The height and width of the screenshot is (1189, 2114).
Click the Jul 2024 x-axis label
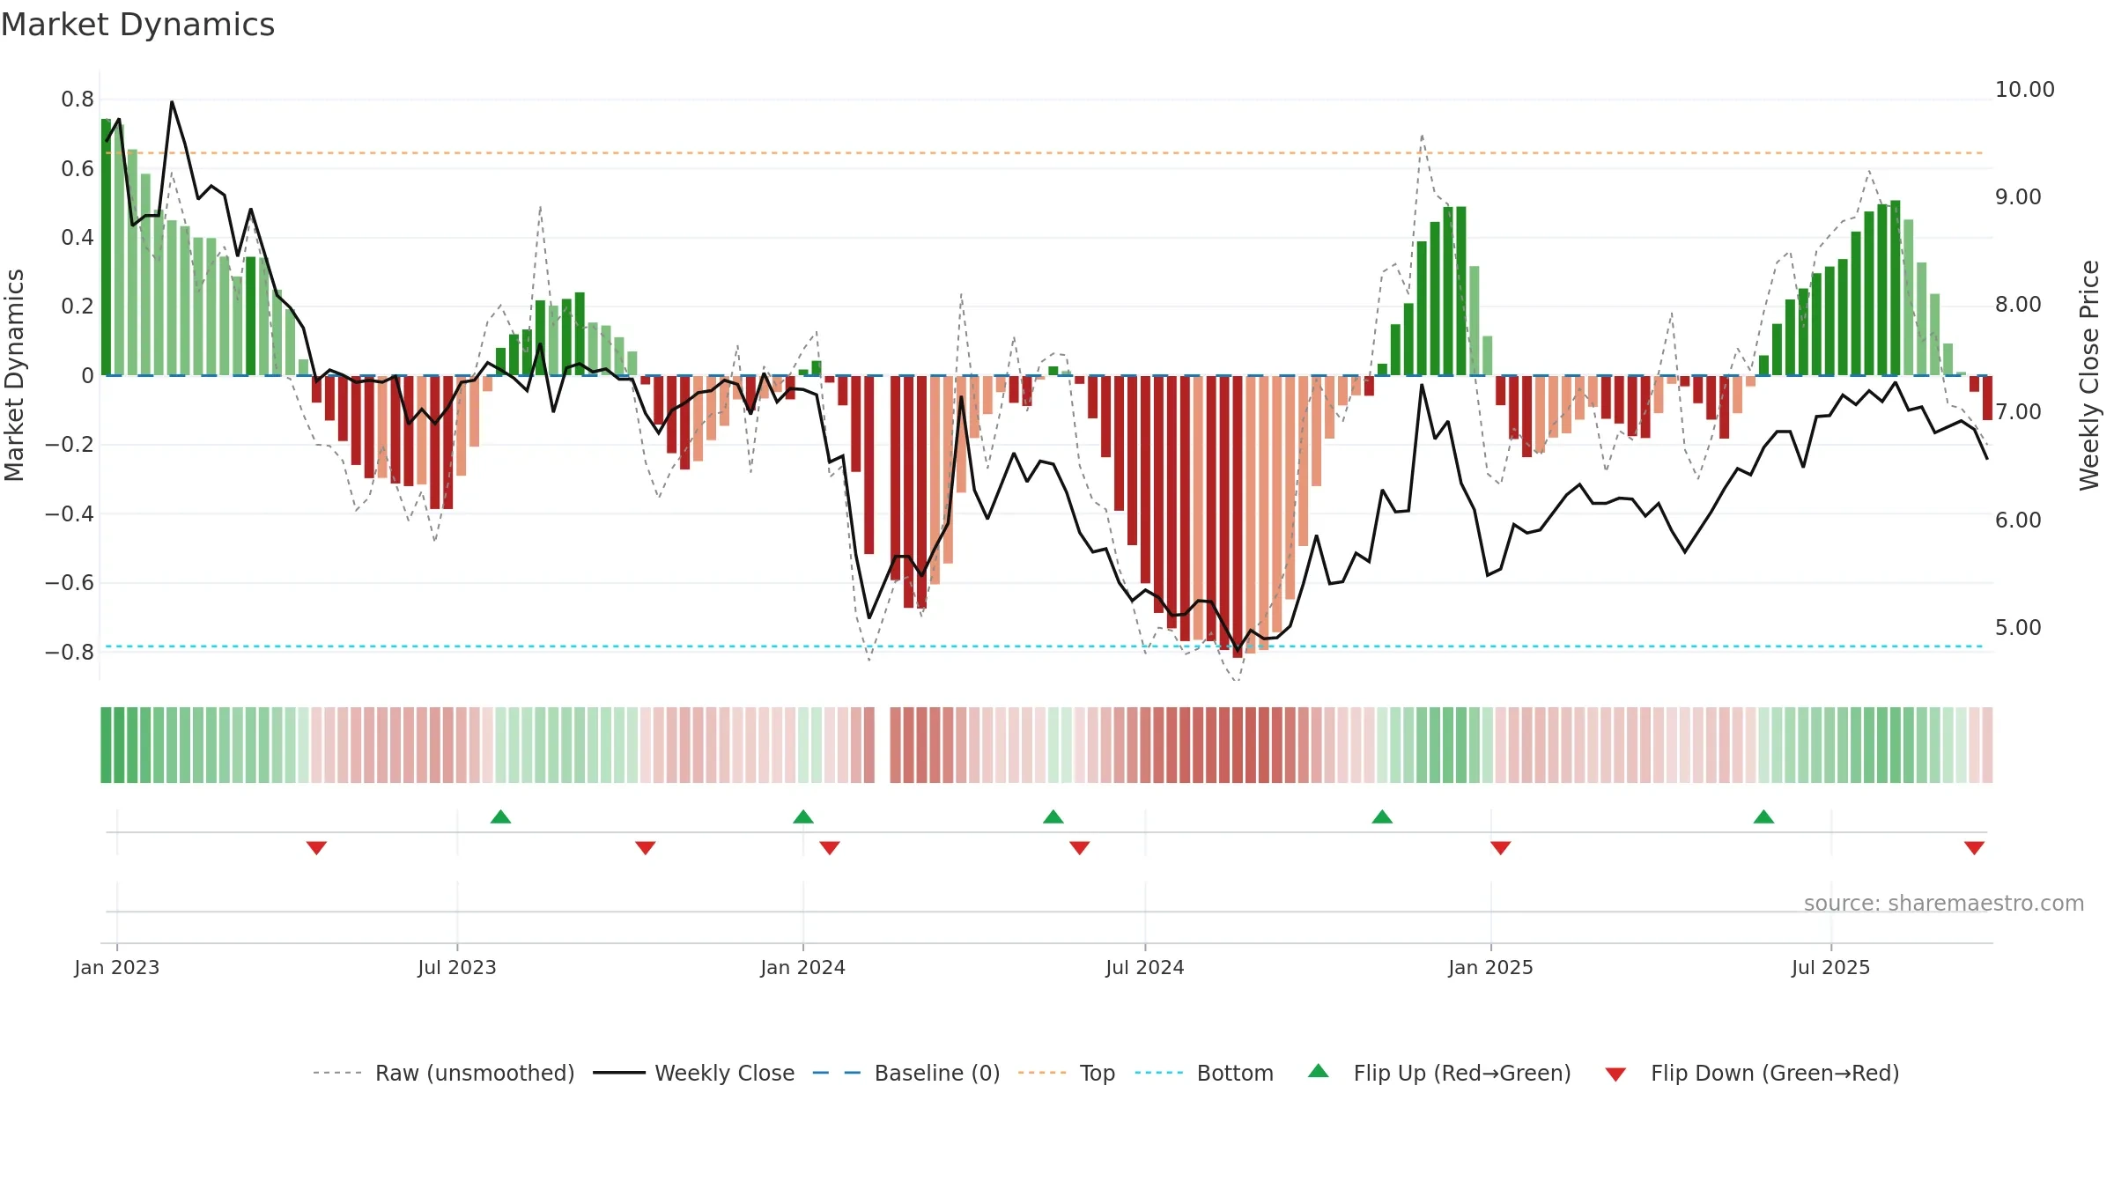[1145, 967]
